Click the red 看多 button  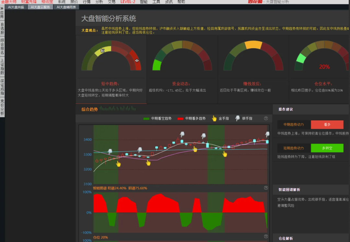click(327, 125)
